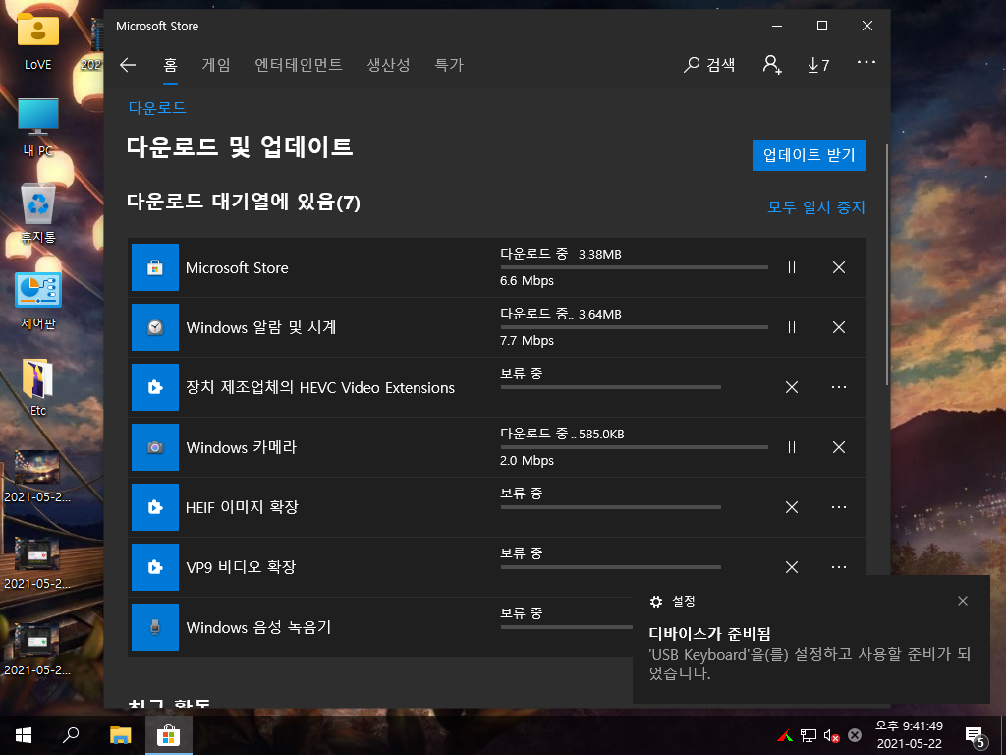The width and height of the screenshot is (1006, 755).
Task: Select the Etc desktop folder
Action: click(38, 386)
